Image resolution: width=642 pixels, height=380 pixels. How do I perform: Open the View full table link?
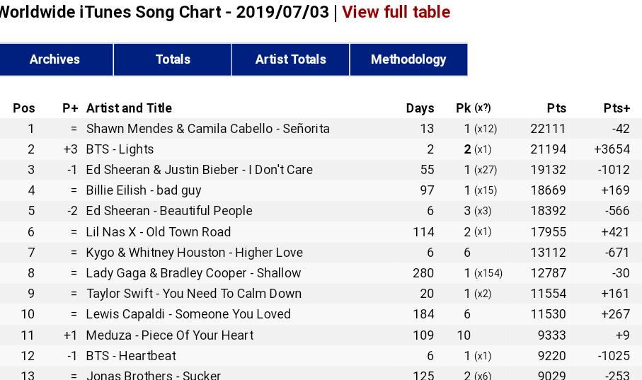tap(396, 12)
